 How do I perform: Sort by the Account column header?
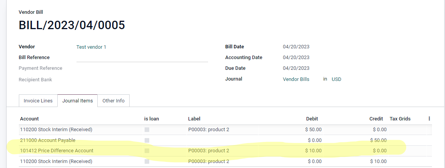click(30, 119)
